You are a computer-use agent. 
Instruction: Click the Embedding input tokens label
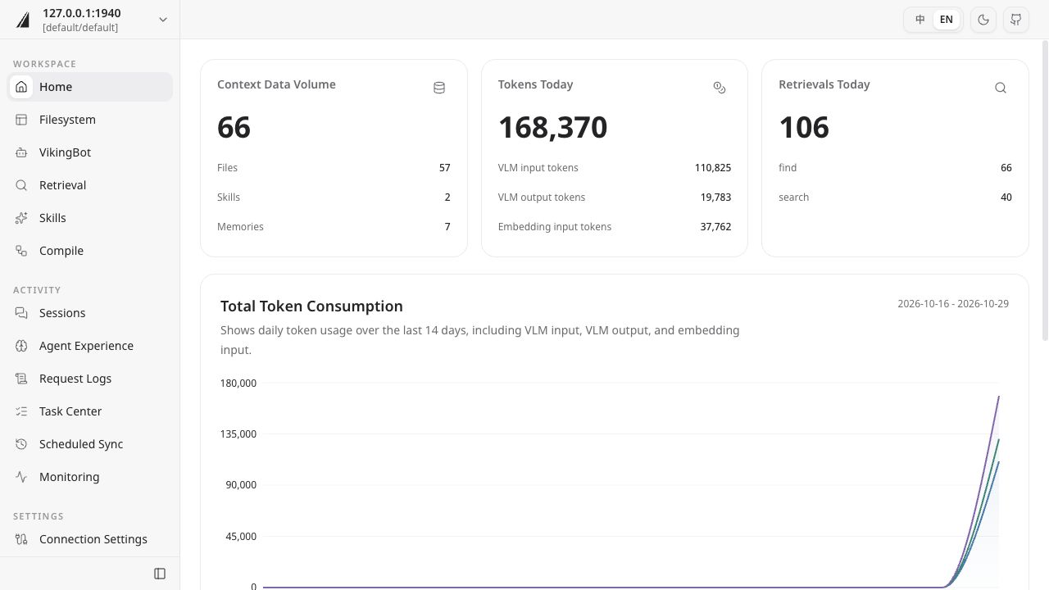tap(555, 226)
